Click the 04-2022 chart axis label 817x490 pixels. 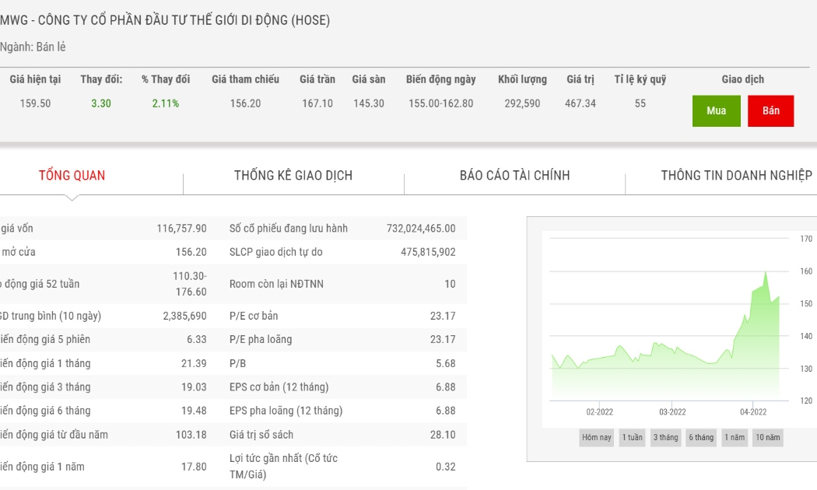(x=753, y=412)
